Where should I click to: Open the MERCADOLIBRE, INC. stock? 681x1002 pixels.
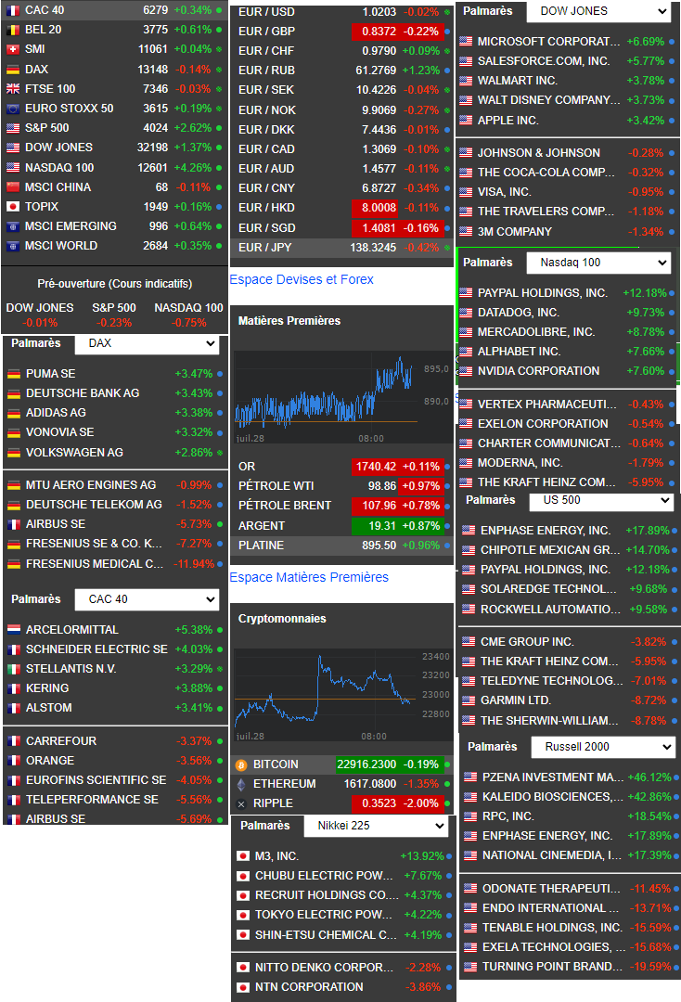[x=536, y=332]
